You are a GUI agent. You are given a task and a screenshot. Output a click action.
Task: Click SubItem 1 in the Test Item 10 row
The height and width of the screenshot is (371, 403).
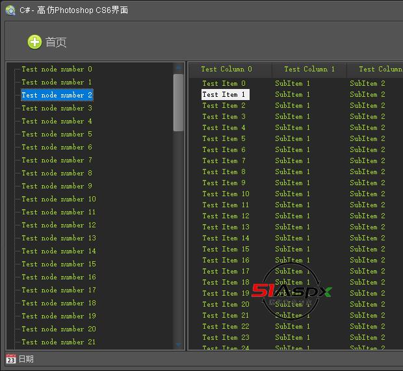(x=292, y=194)
